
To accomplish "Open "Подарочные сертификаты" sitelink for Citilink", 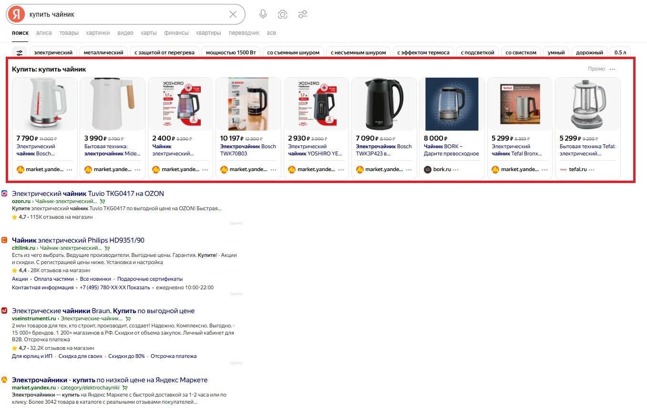I will tap(150, 279).
